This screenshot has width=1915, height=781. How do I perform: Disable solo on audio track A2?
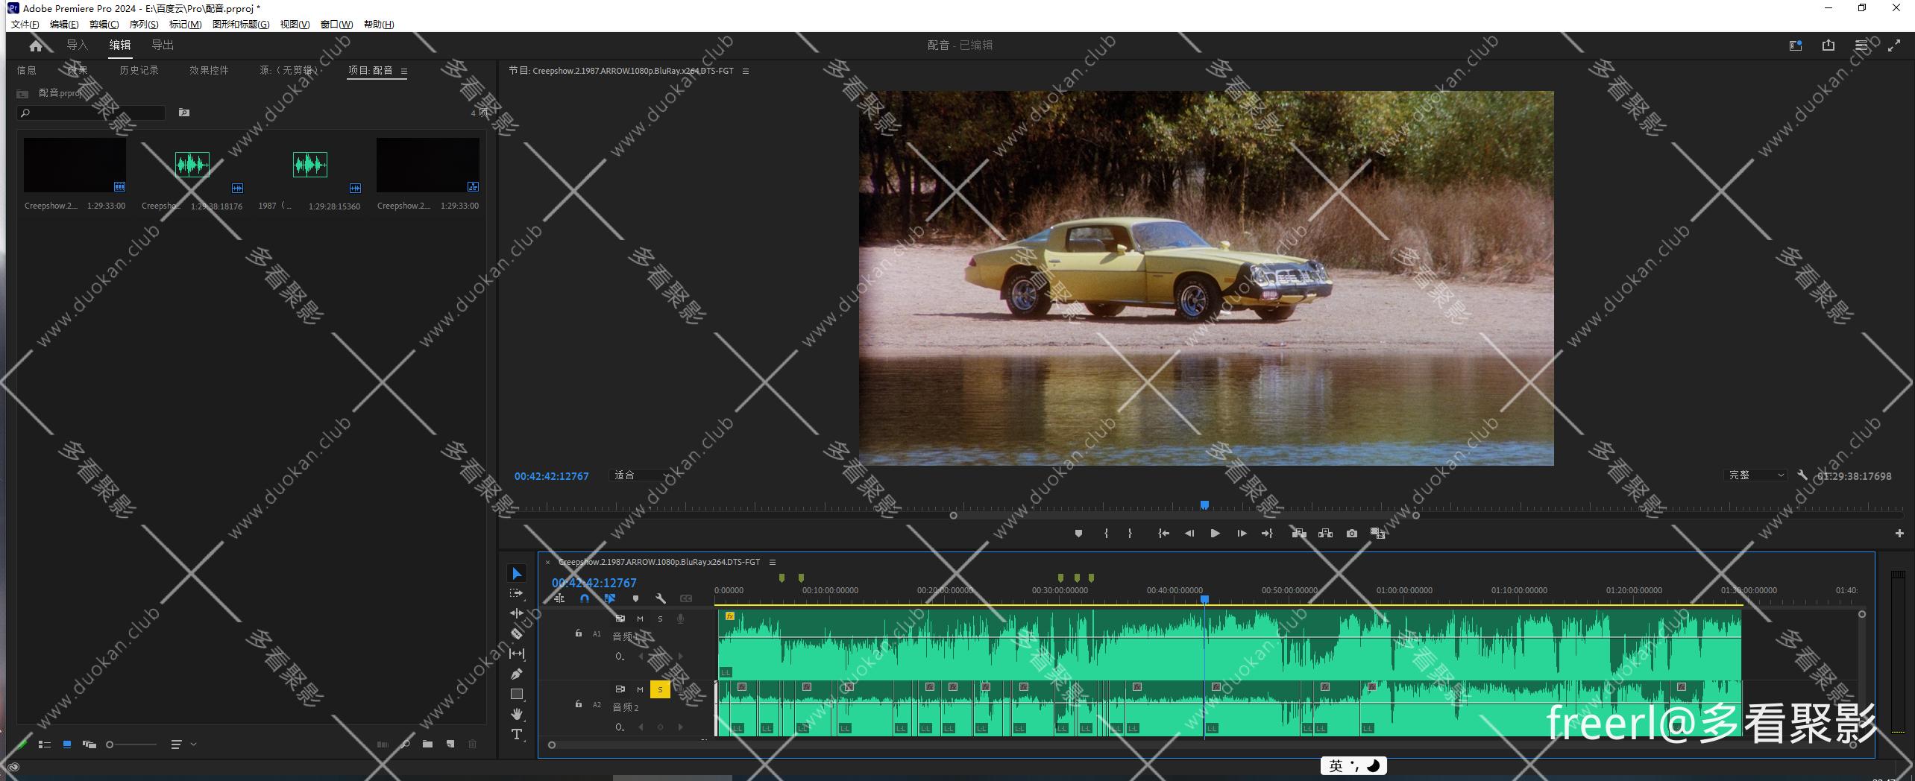pyautogui.click(x=660, y=689)
